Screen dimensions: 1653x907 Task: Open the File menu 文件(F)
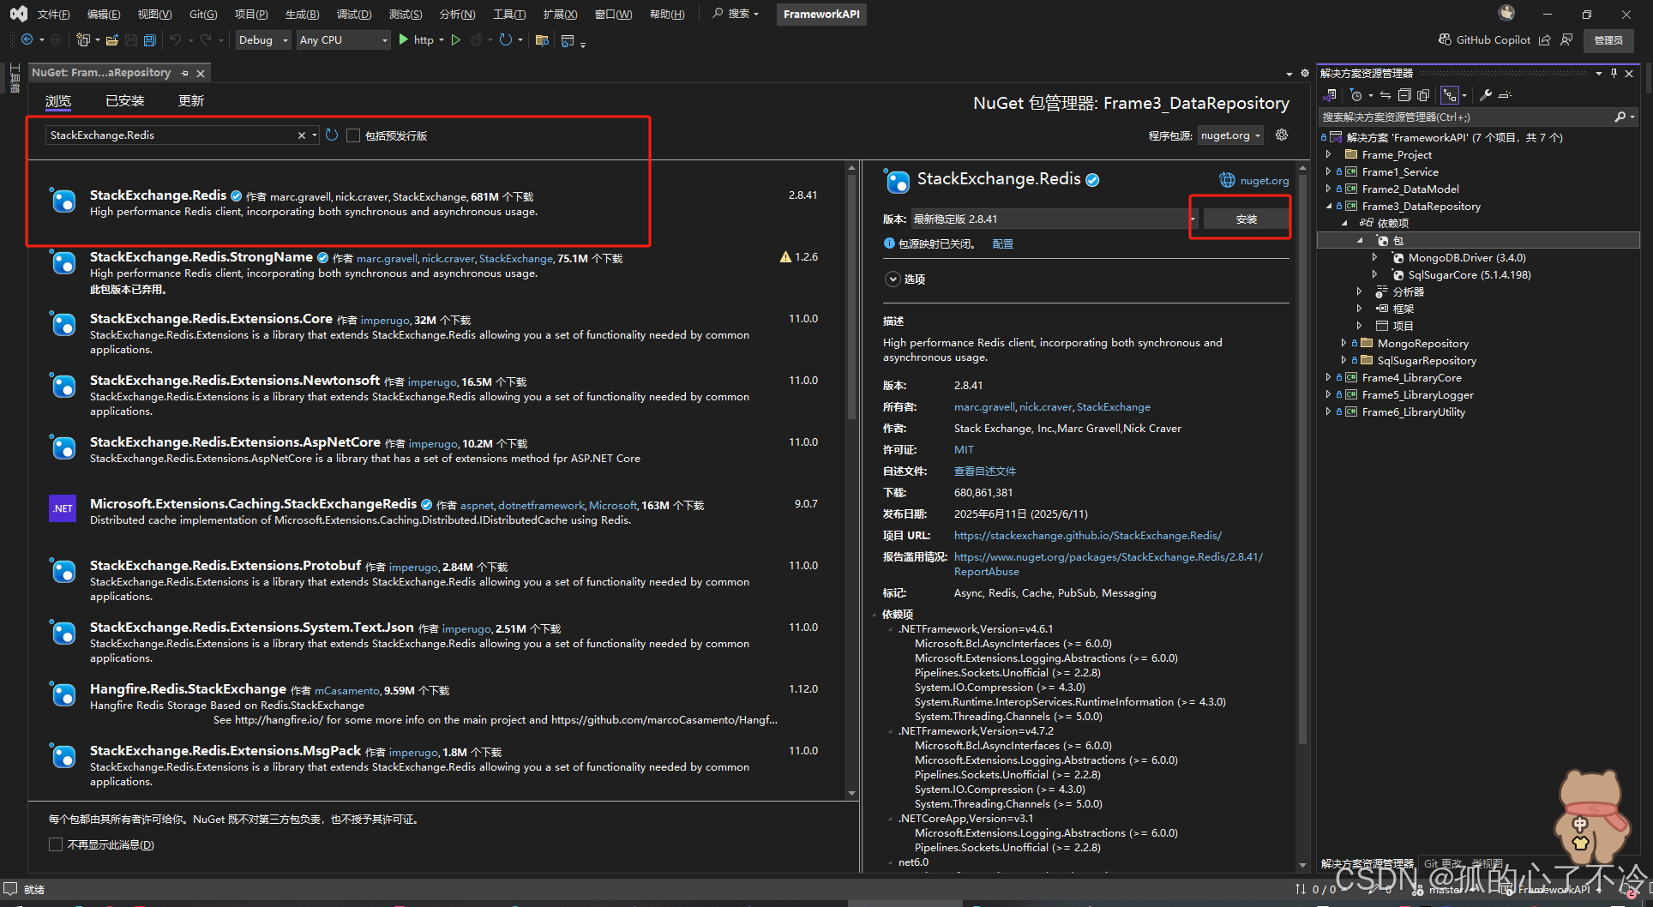click(x=53, y=14)
